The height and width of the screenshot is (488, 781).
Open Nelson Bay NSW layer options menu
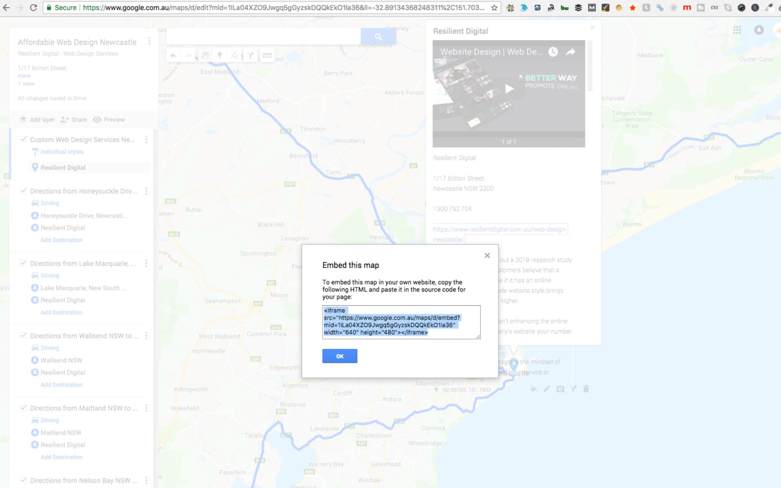pyautogui.click(x=146, y=481)
